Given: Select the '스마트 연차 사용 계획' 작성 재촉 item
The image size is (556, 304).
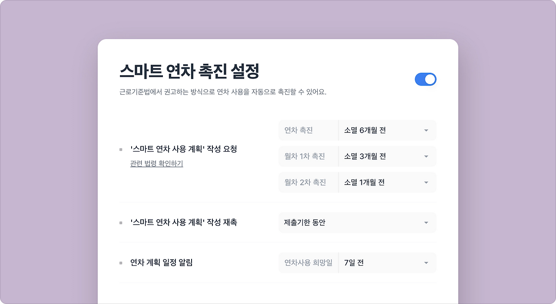Looking at the screenshot, I should [x=184, y=222].
